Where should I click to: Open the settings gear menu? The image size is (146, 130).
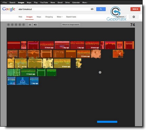tap(134, 17)
